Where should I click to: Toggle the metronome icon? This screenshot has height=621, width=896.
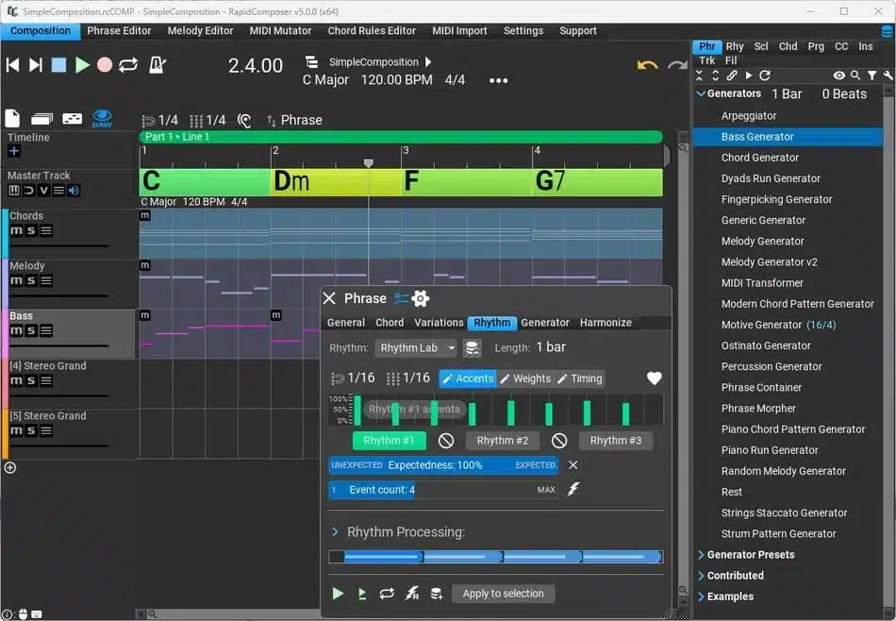point(158,65)
